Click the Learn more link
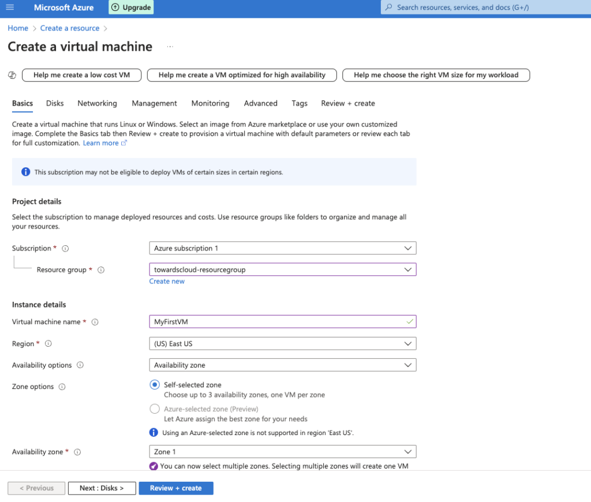 [x=100, y=143]
